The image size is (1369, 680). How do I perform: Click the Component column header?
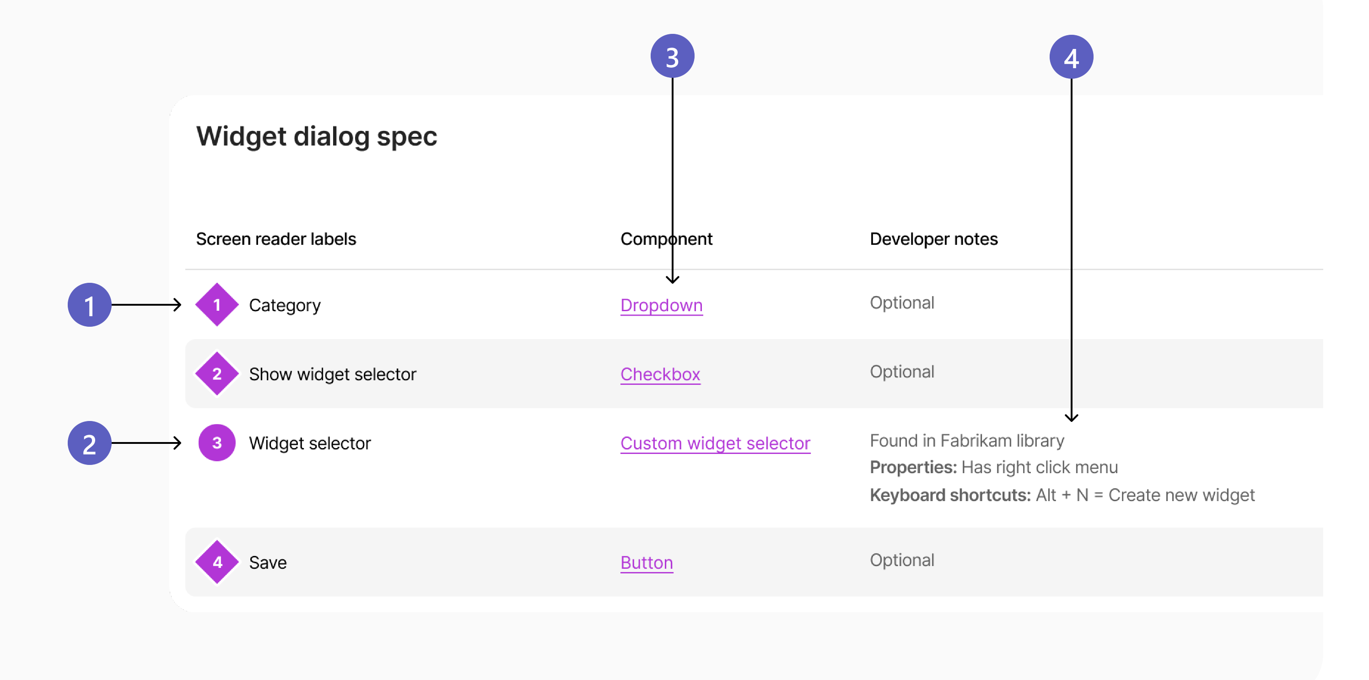click(x=666, y=239)
